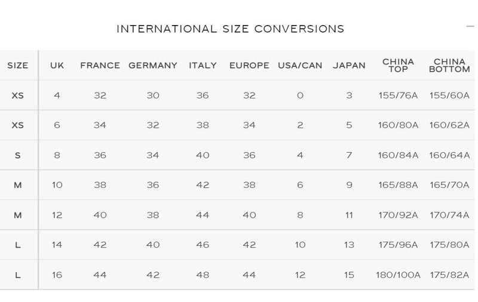Click the 155/76A China top cell

pos(398,95)
